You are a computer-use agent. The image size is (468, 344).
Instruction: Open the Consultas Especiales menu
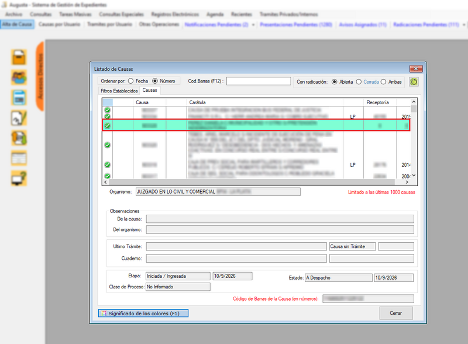coord(122,14)
